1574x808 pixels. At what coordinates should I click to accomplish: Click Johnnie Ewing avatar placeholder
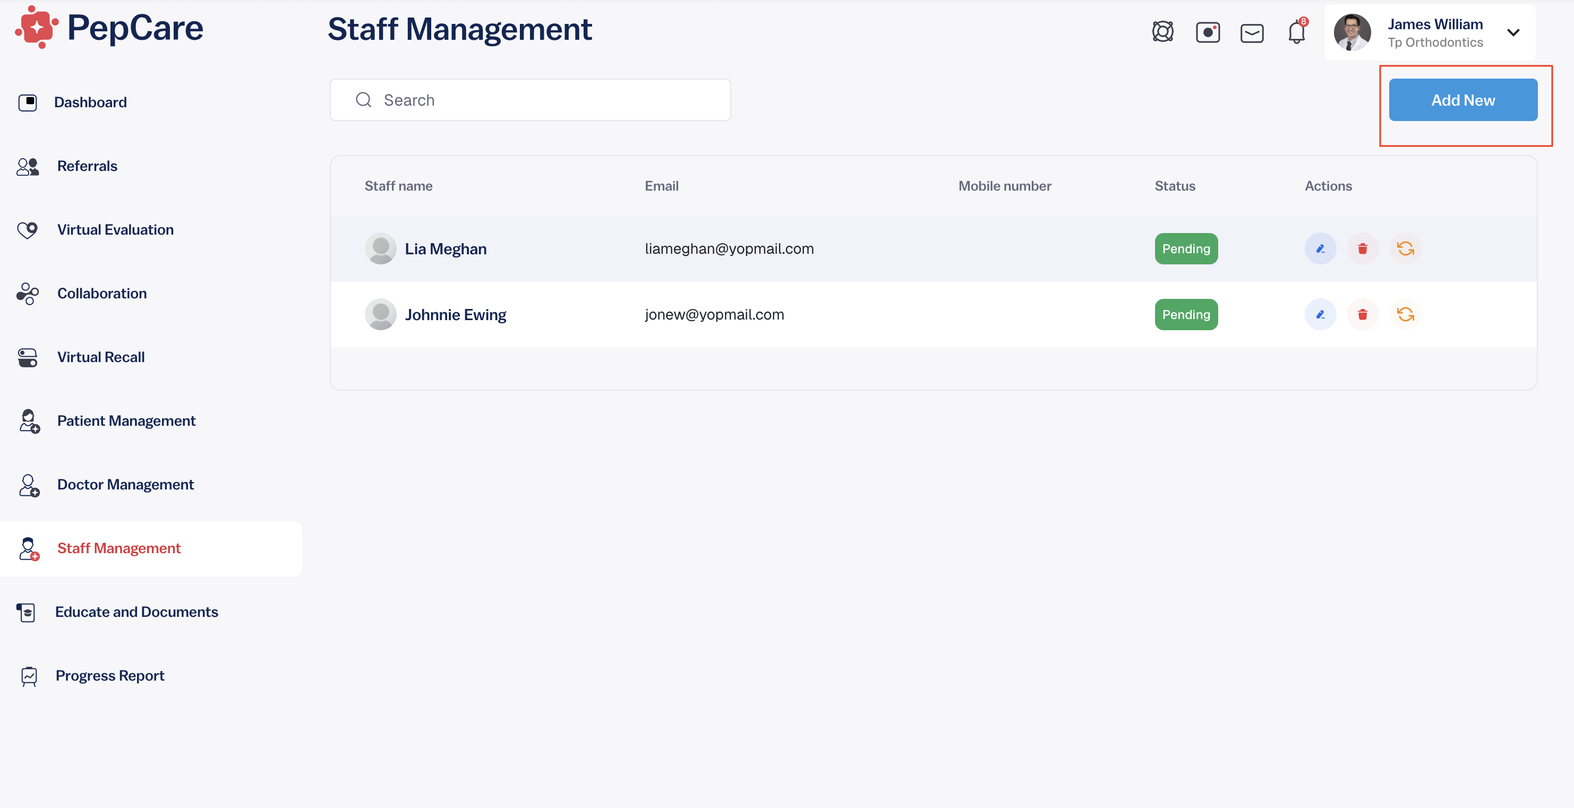tap(381, 314)
